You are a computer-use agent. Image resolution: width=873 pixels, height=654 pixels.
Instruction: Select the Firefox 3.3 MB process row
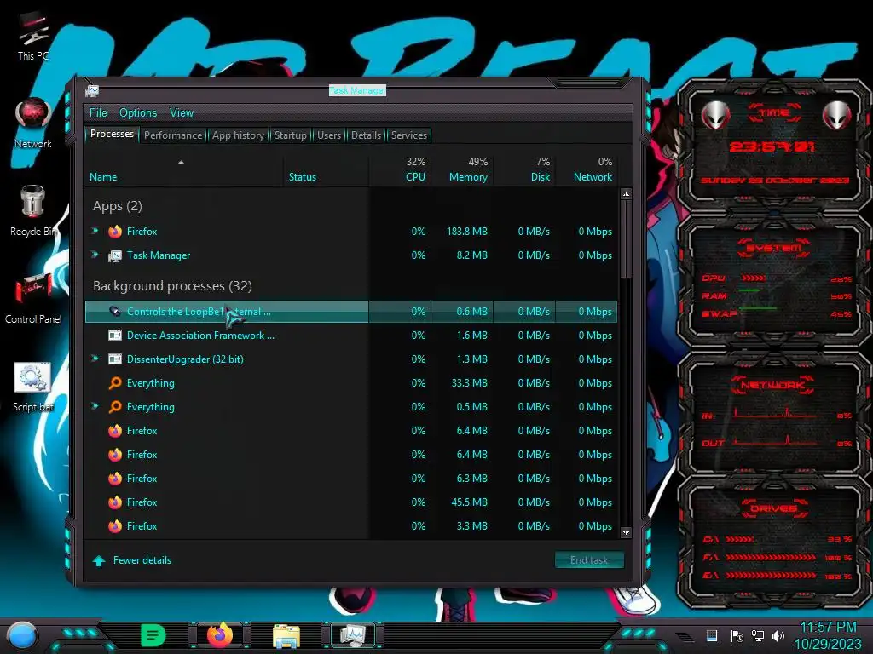pyautogui.click(x=351, y=526)
